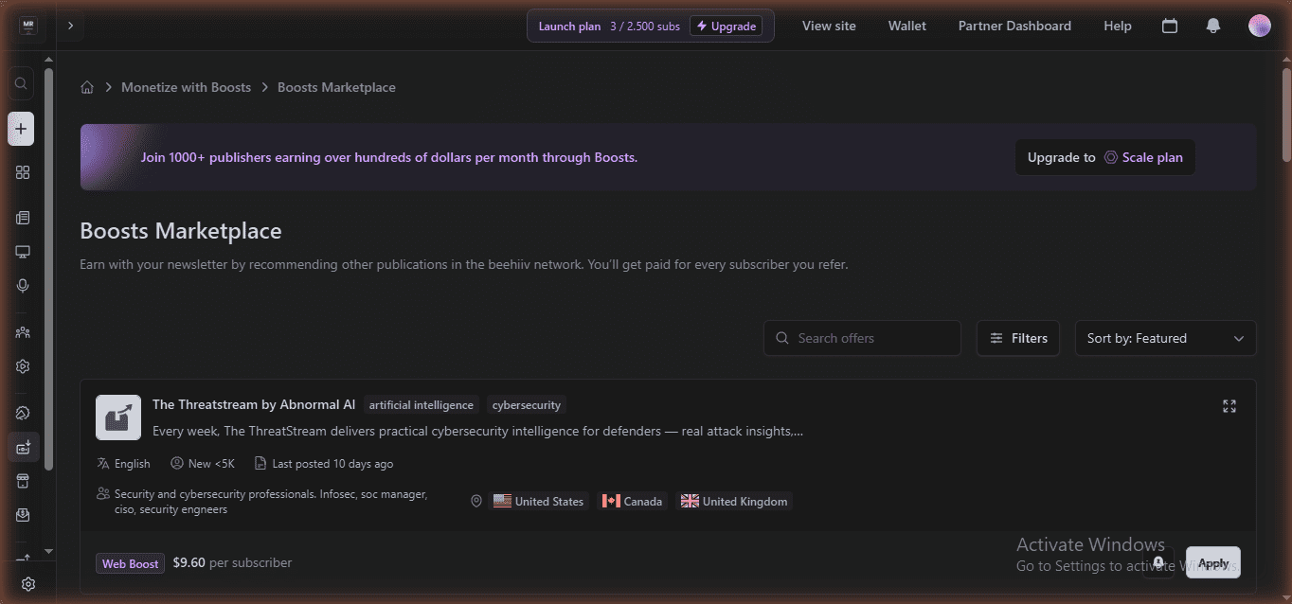Viewport: 1292px width, 604px height.
Task: Open the Sort by: Featured dropdown
Action: pyautogui.click(x=1165, y=338)
